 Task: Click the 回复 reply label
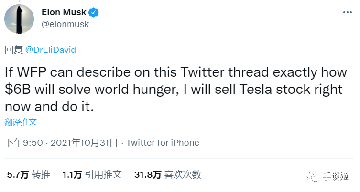(13, 50)
